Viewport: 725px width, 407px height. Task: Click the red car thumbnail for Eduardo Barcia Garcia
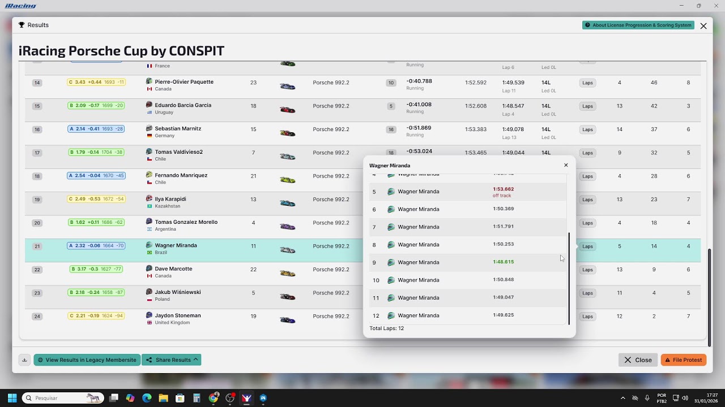click(x=288, y=110)
